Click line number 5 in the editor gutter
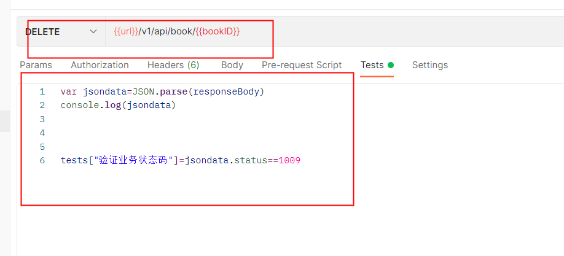The width and height of the screenshot is (564, 256). 42,147
